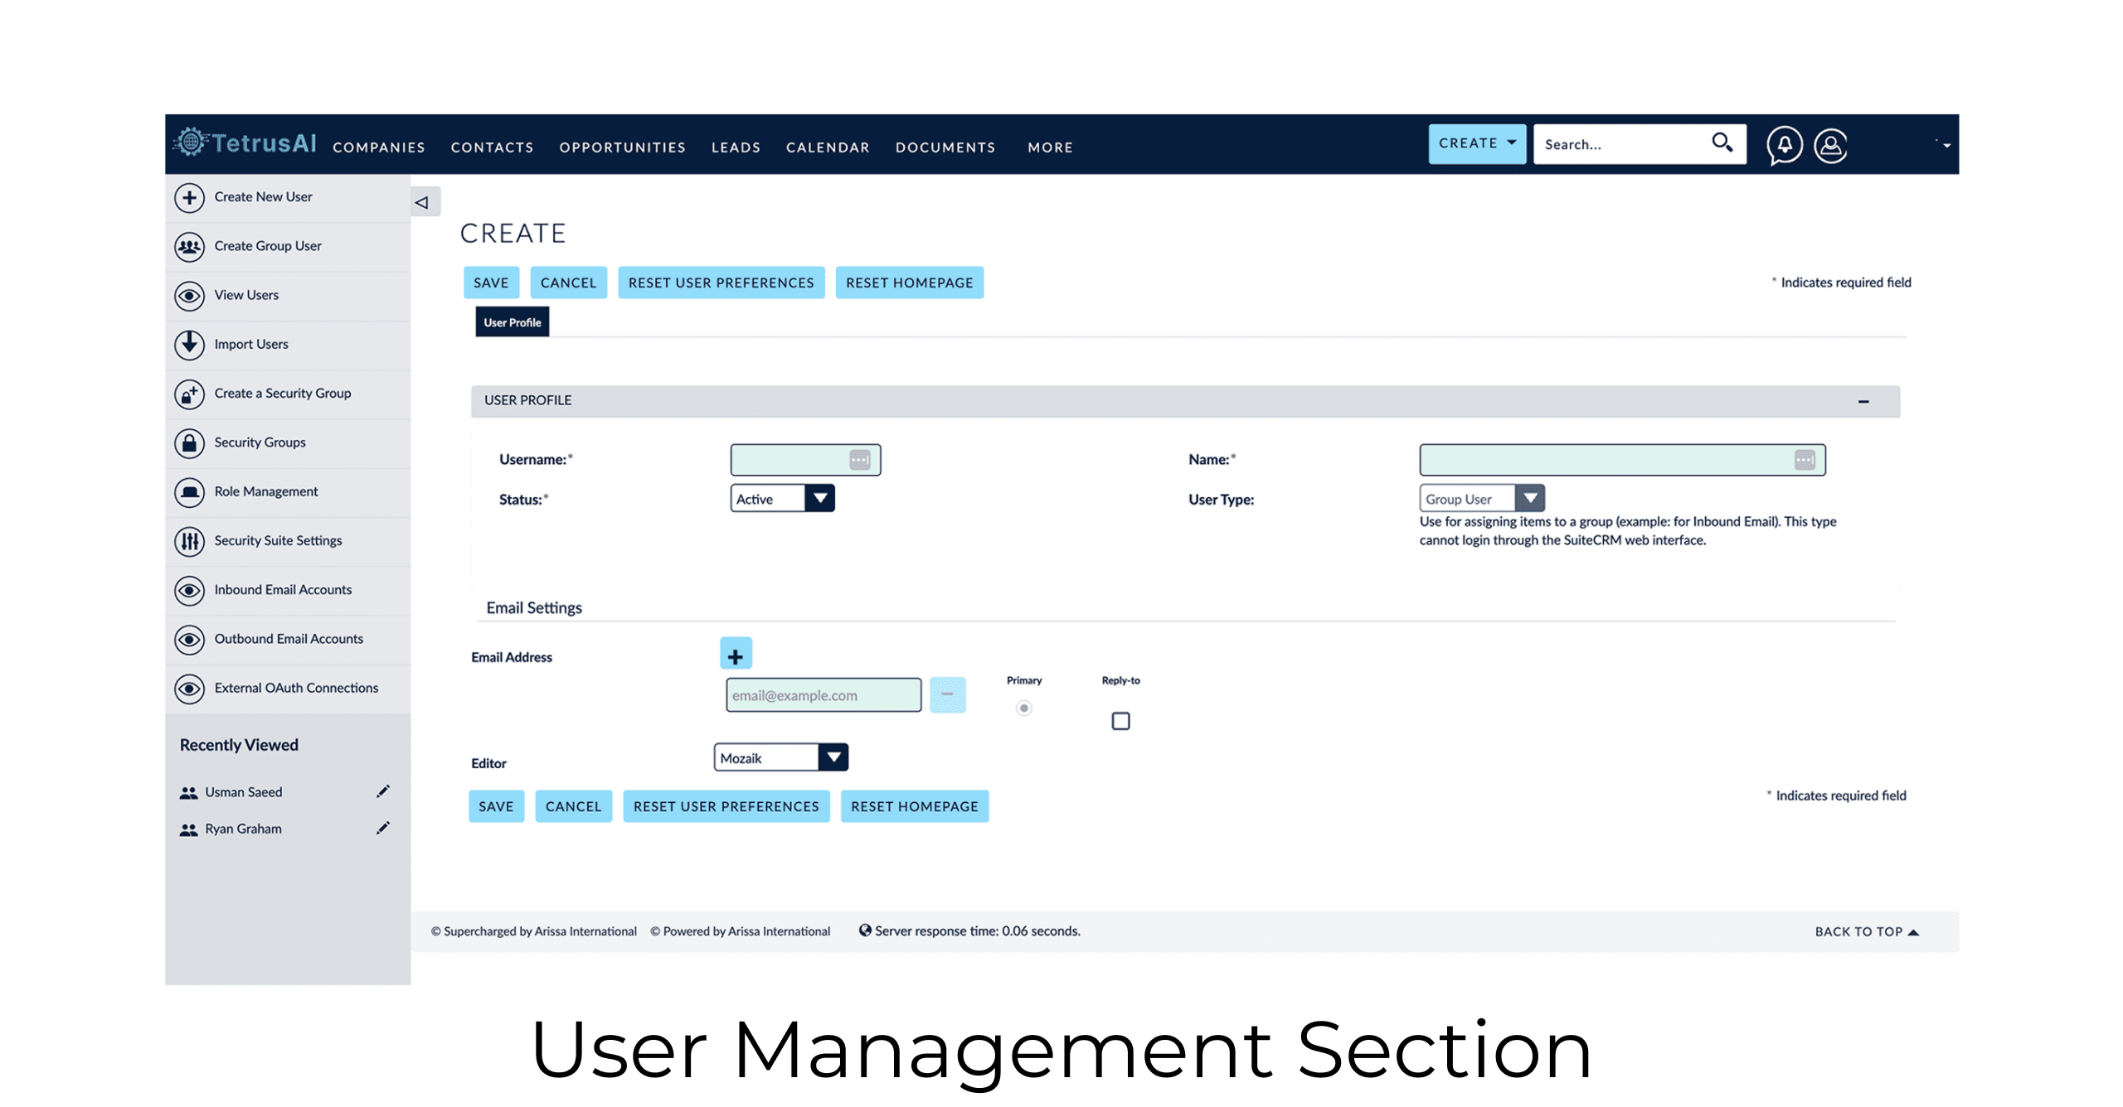Click the bottom SAVE button
Viewport: 2123px width, 1107px height.
[496, 806]
